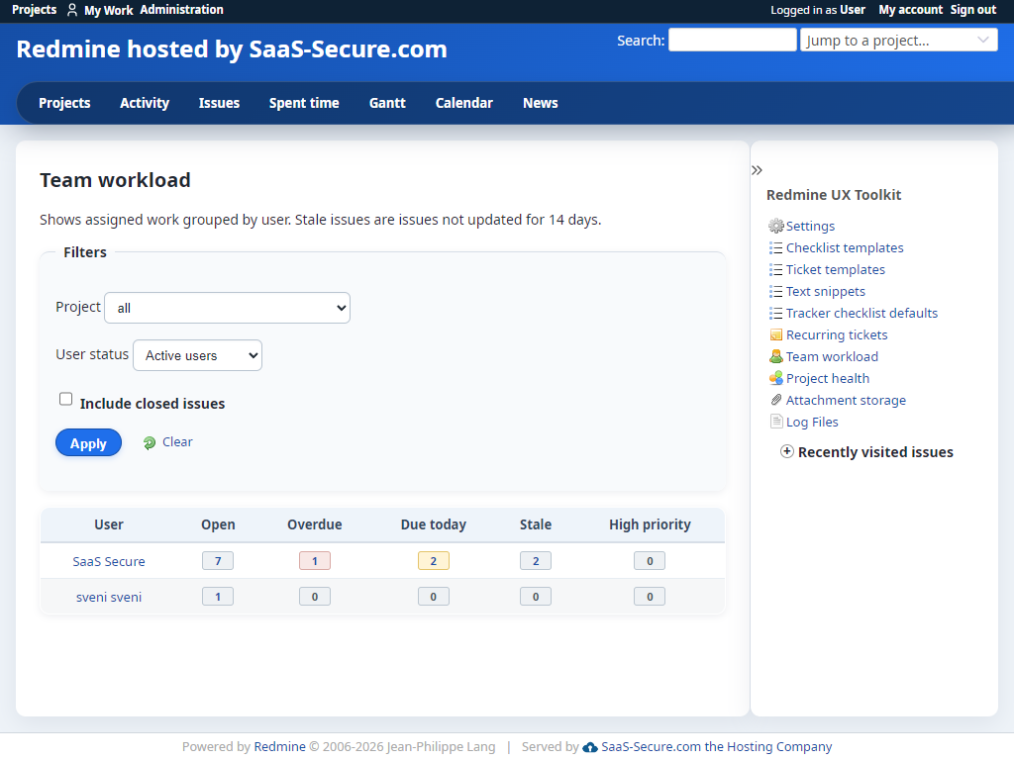Open Tracker checklist defaults link
This screenshot has height=760, width=1014.
pos(862,314)
